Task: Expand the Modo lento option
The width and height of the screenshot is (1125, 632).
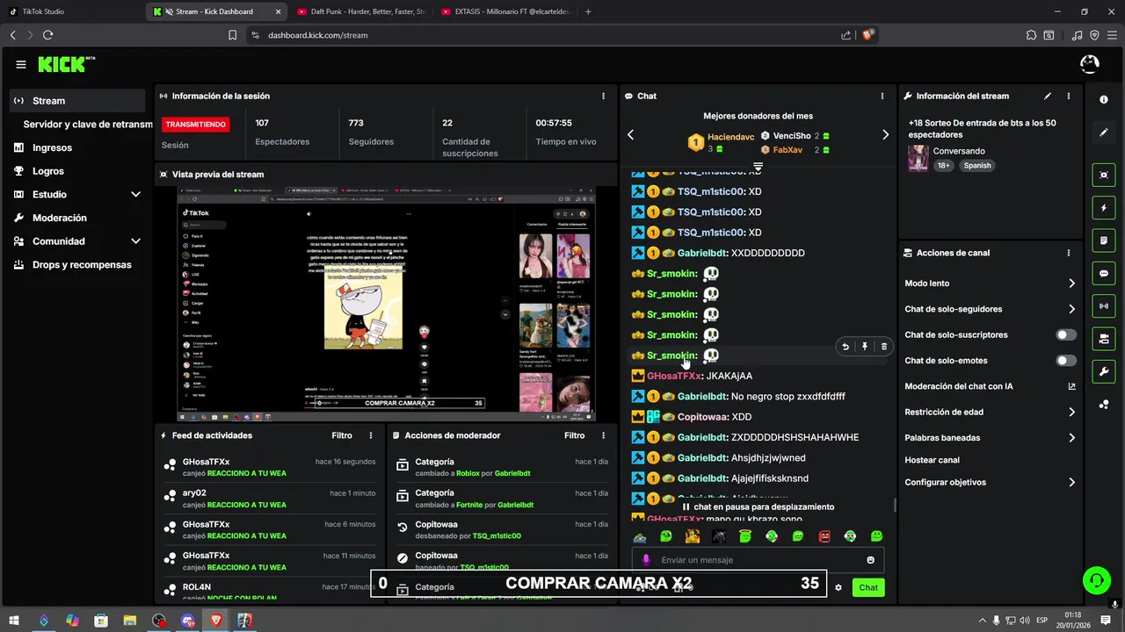Action: (990, 284)
